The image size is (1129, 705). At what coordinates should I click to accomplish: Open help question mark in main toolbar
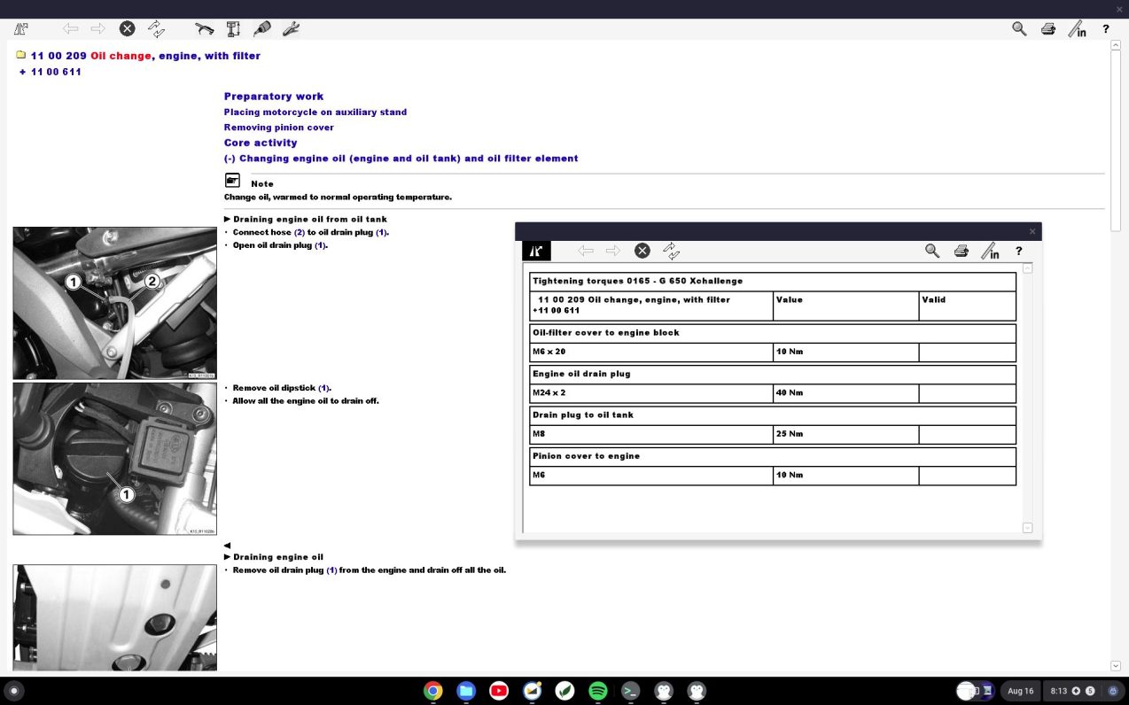pyautogui.click(x=1106, y=29)
